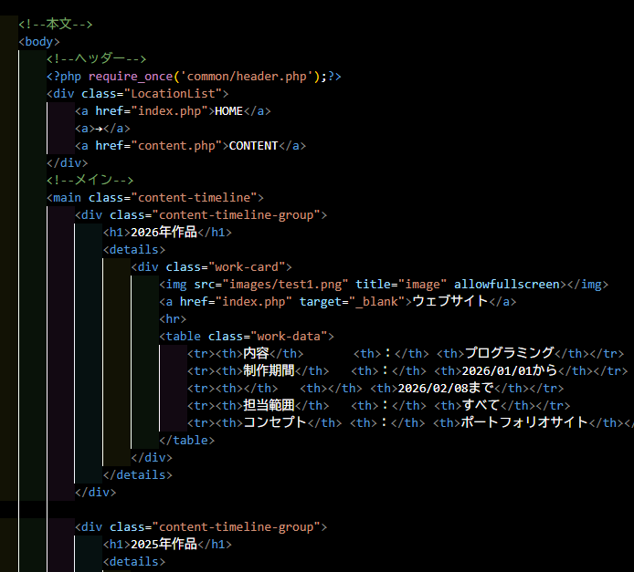This screenshot has width=634, height=572.
Task: Click the closing div after LocationList
Action: click(67, 163)
